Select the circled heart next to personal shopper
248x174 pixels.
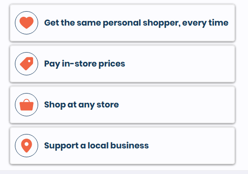(27, 23)
